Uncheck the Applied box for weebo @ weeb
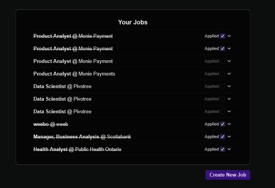This screenshot has width=275, height=188. 222,124
